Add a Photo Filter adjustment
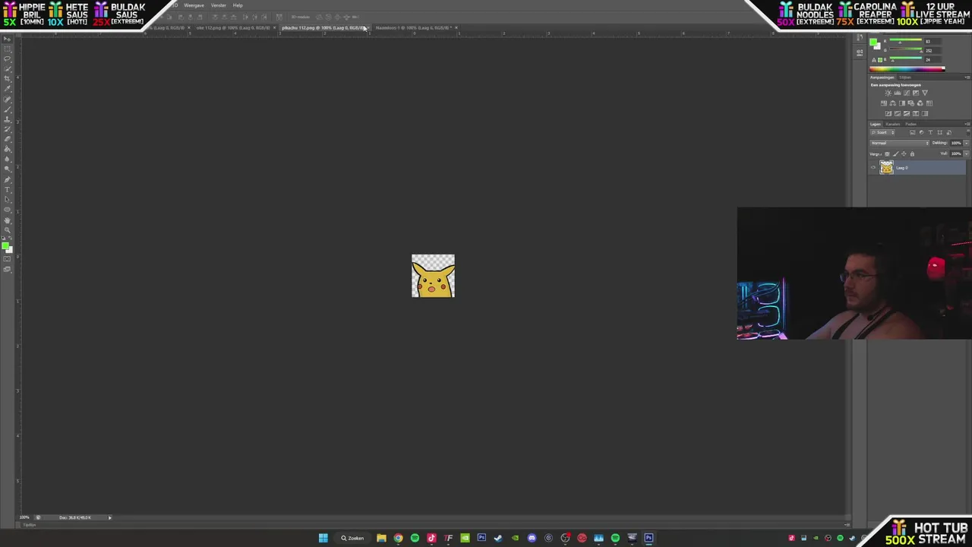The height and width of the screenshot is (547, 972). 910,103
